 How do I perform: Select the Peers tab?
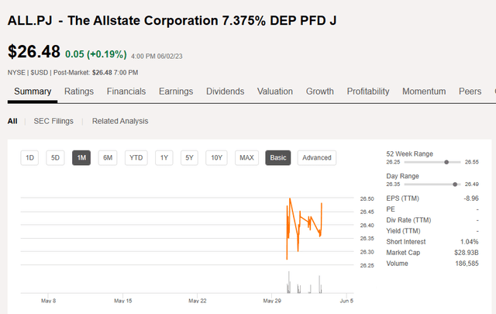[x=470, y=91]
